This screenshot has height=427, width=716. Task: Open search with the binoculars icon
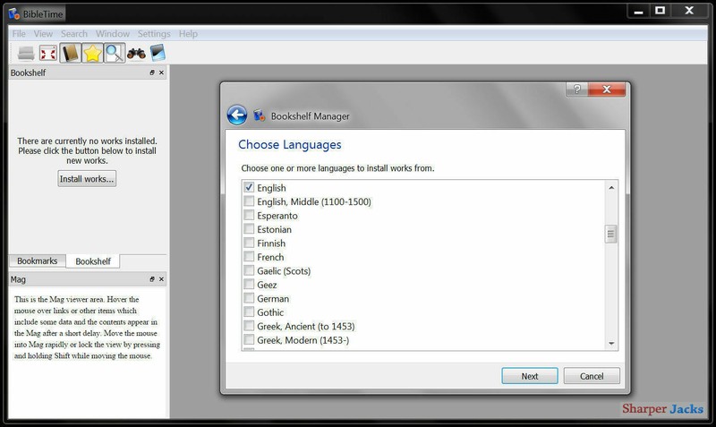pos(136,54)
